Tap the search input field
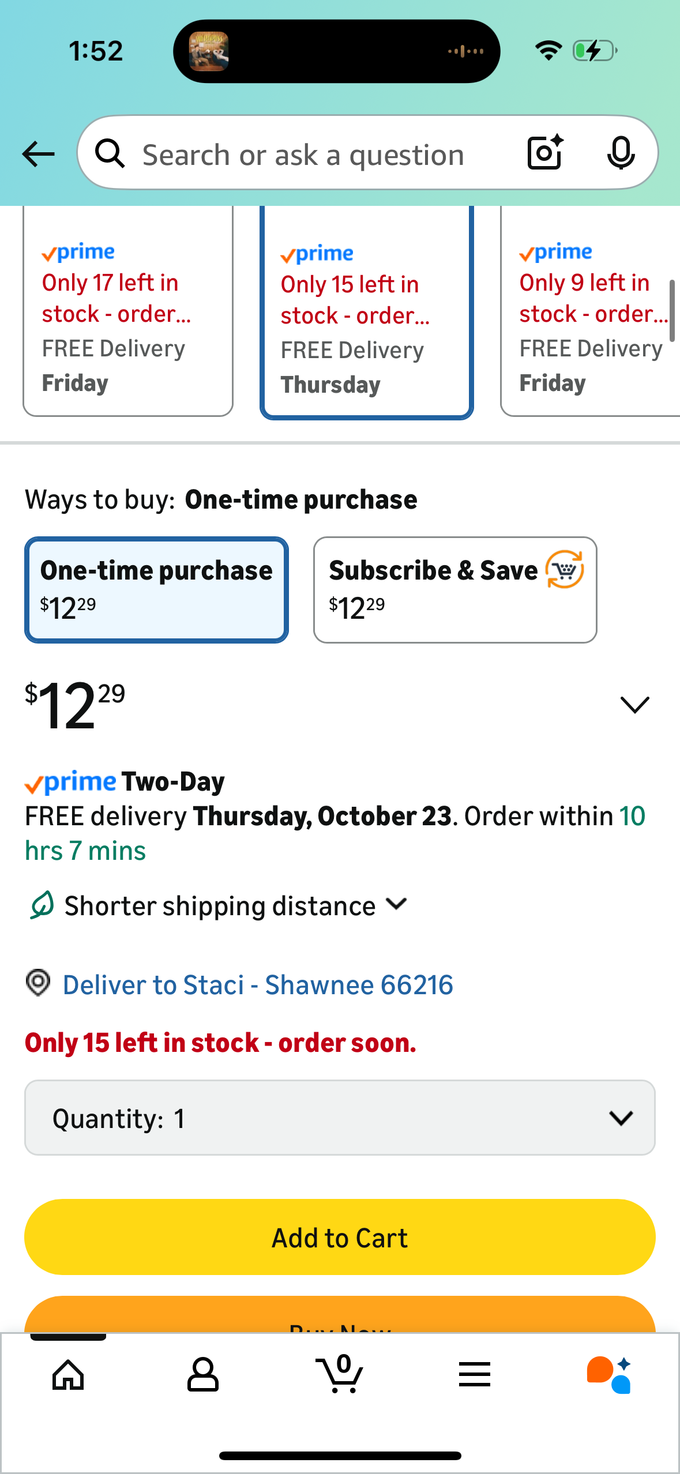680x1474 pixels. [303, 154]
